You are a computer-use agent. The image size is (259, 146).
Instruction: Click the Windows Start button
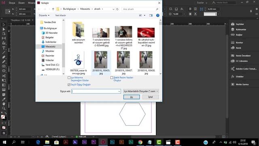point(4,142)
